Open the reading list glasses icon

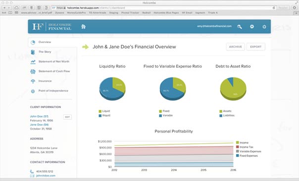tap(4, 13)
